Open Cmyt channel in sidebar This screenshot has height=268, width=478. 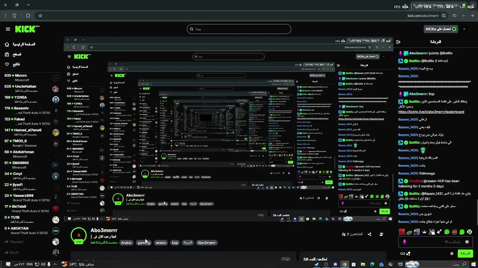tap(31, 176)
